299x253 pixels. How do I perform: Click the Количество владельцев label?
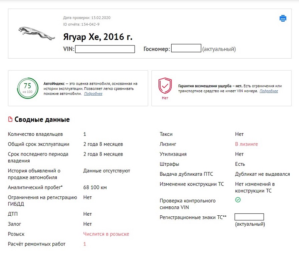tap(35, 134)
